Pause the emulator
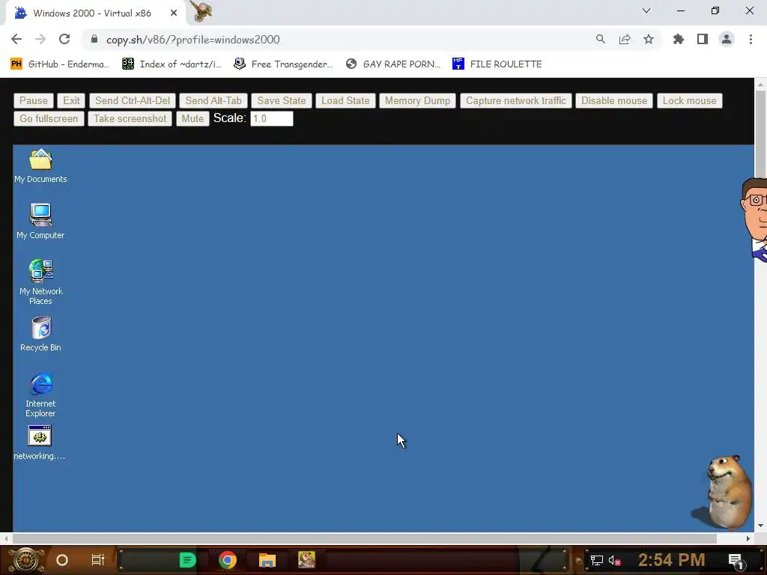This screenshot has width=767, height=575. (x=33, y=101)
